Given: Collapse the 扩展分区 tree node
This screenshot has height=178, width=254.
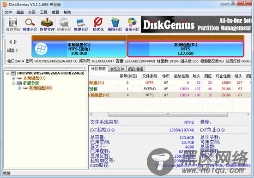Looking at the screenshot, I should click(13, 83).
